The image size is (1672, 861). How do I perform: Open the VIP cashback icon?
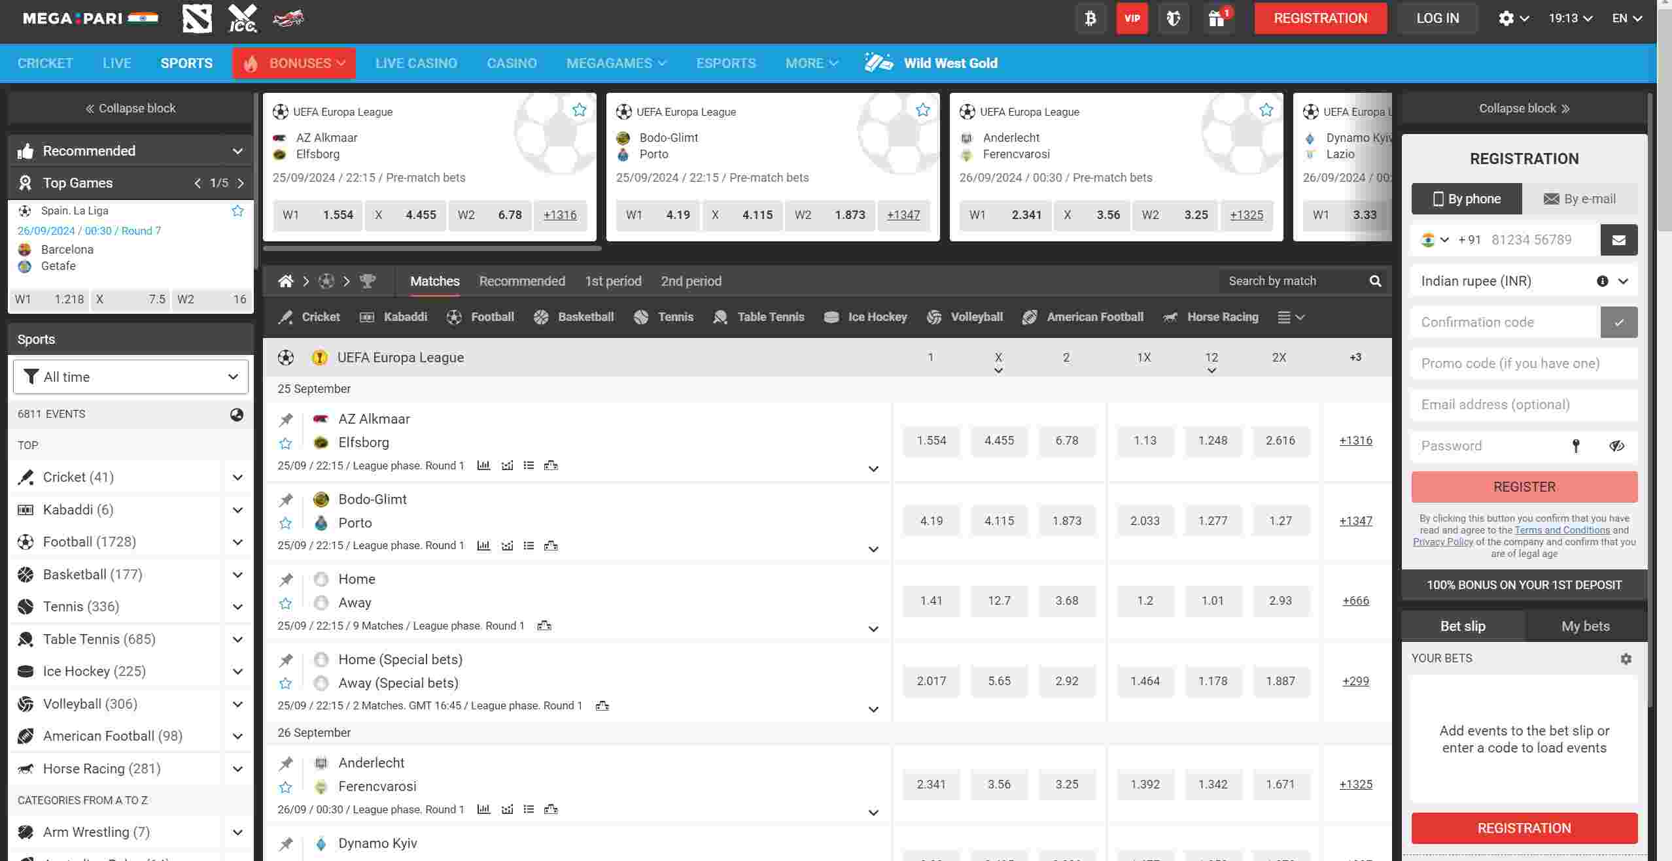click(x=1132, y=18)
